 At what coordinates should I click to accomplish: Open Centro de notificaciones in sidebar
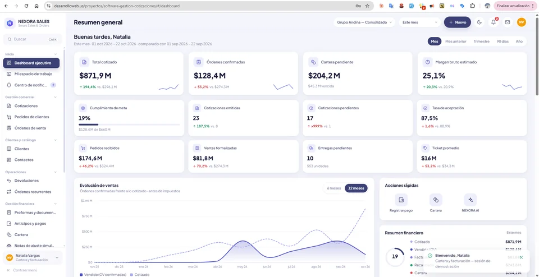(x=31, y=85)
